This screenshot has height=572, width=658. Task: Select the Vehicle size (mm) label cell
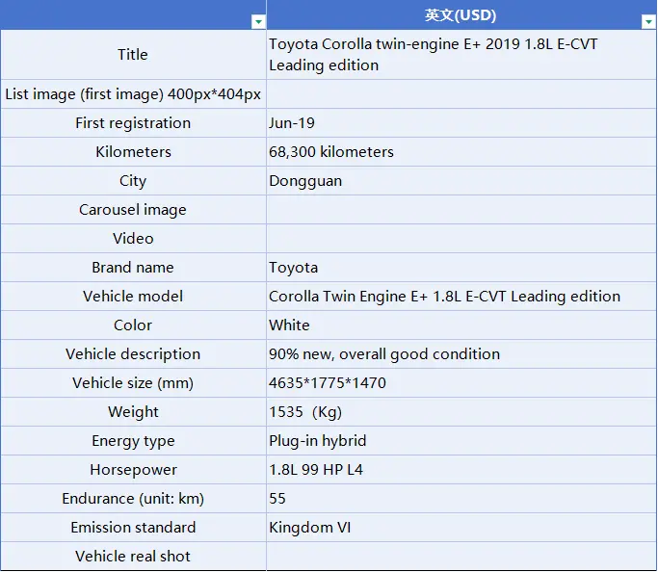pyautogui.click(x=133, y=383)
